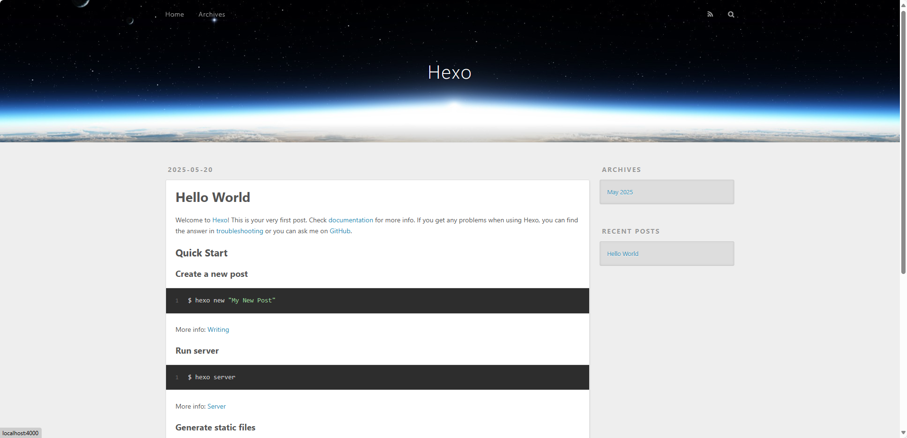Viewport: 907px width, 438px height.
Task: Open the Hello World post title
Action: pyautogui.click(x=213, y=197)
